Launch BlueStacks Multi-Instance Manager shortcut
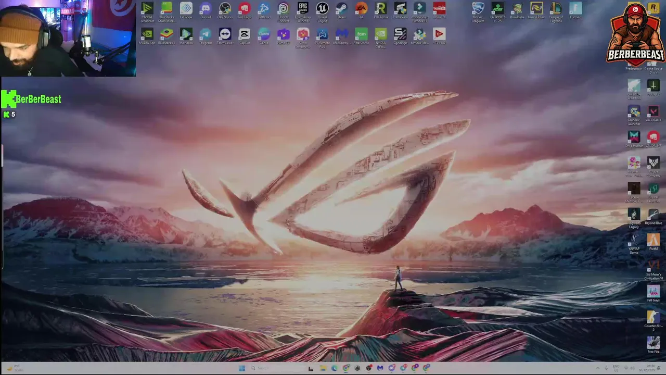 coord(166,12)
